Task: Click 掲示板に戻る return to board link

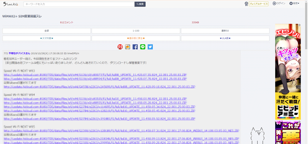Action: [136, 38]
